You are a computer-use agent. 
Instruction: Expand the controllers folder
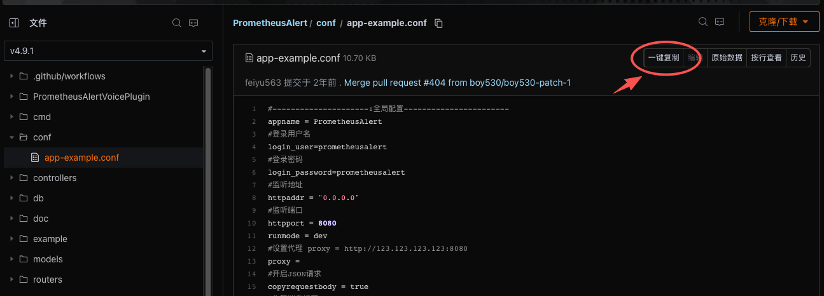point(11,178)
